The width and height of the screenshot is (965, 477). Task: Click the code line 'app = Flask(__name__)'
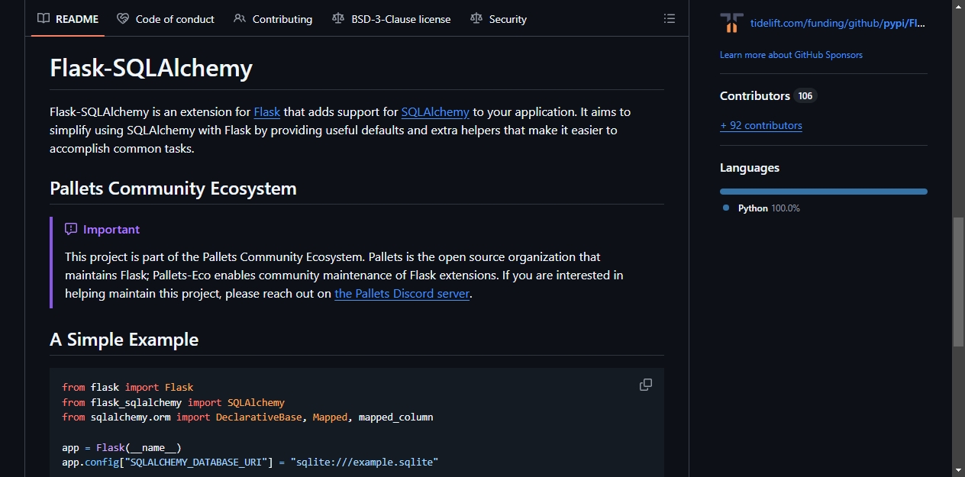(x=122, y=448)
